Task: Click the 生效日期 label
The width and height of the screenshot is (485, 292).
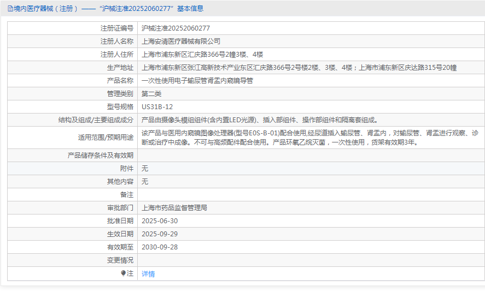Action: pyautogui.click(x=120, y=234)
